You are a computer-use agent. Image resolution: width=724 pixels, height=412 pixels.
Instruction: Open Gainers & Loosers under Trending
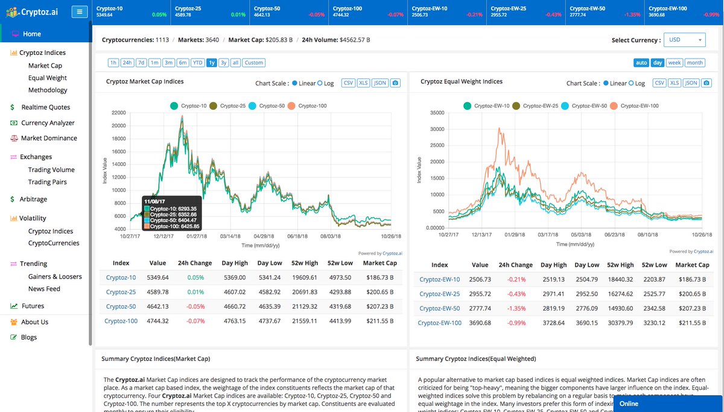tap(55, 276)
